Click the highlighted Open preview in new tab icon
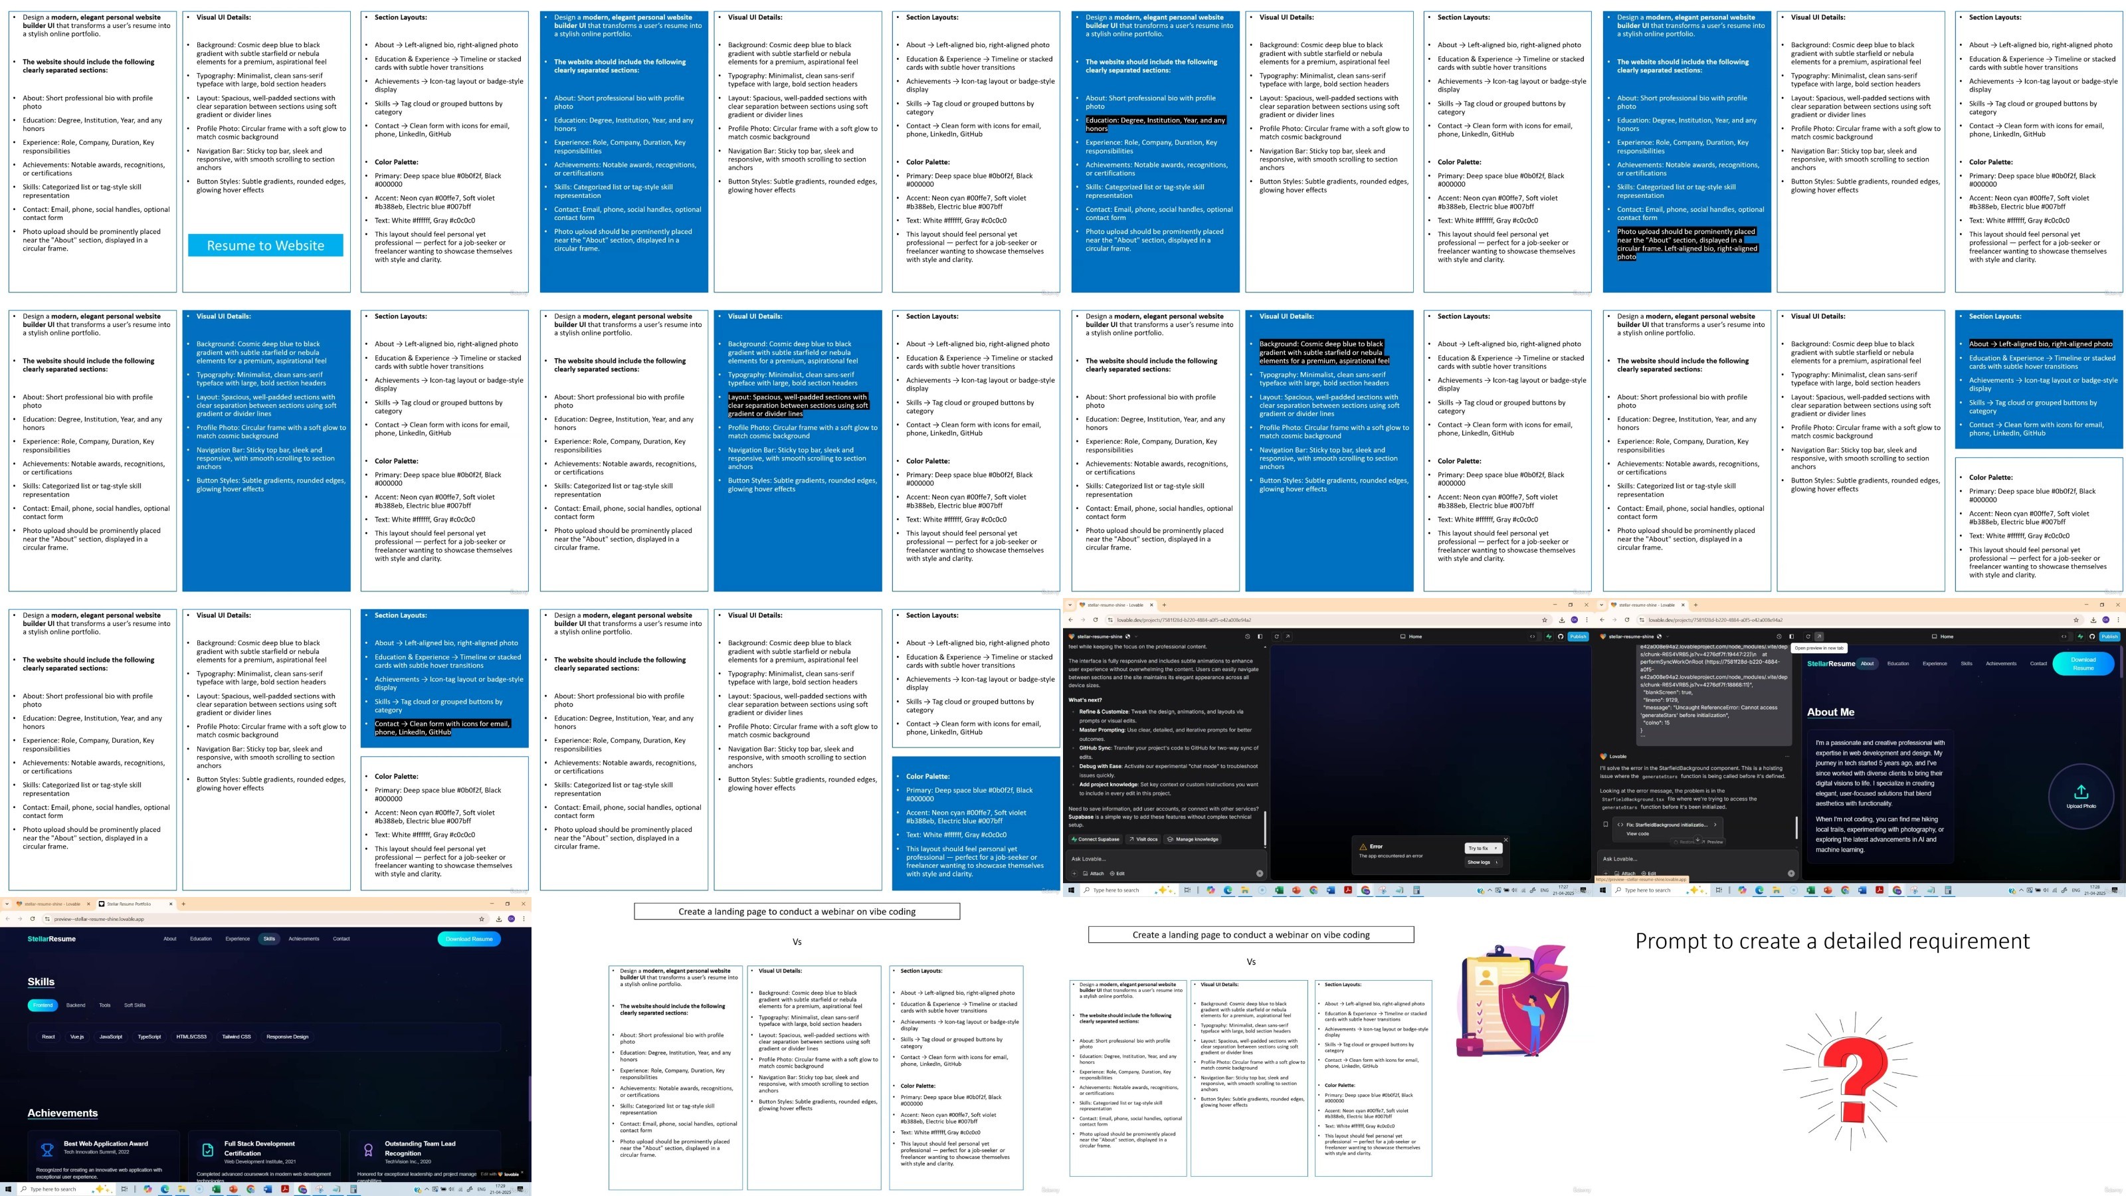The width and height of the screenshot is (2126, 1196). pyautogui.click(x=1819, y=637)
